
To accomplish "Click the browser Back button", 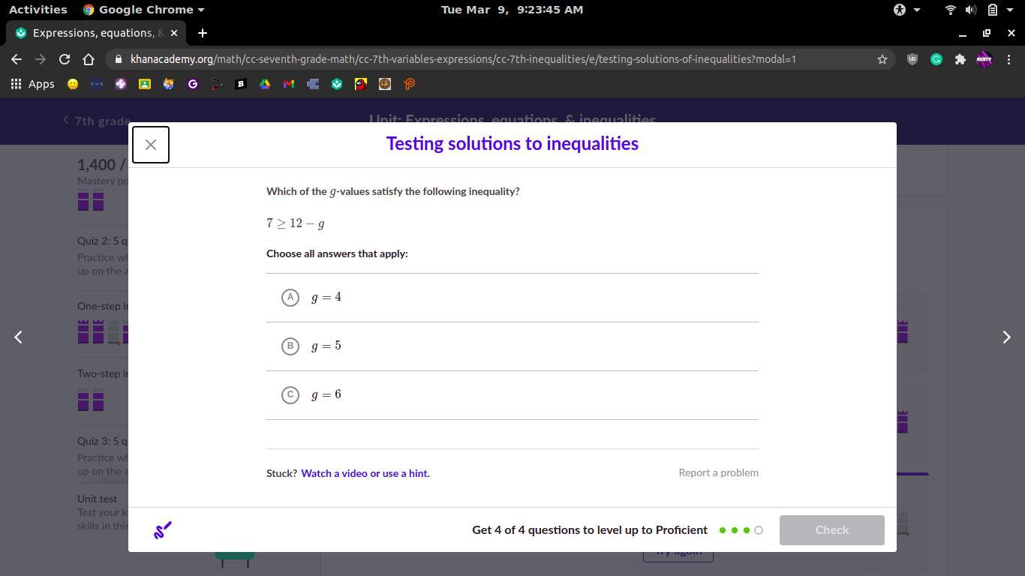I will [x=17, y=59].
